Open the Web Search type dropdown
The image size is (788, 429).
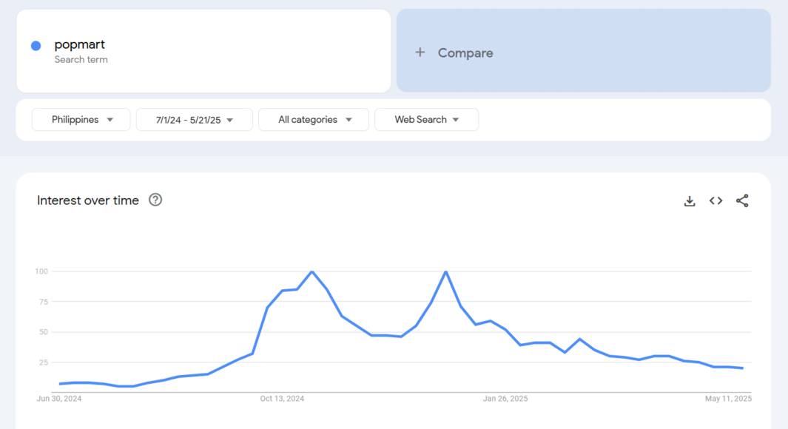click(426, 119)
